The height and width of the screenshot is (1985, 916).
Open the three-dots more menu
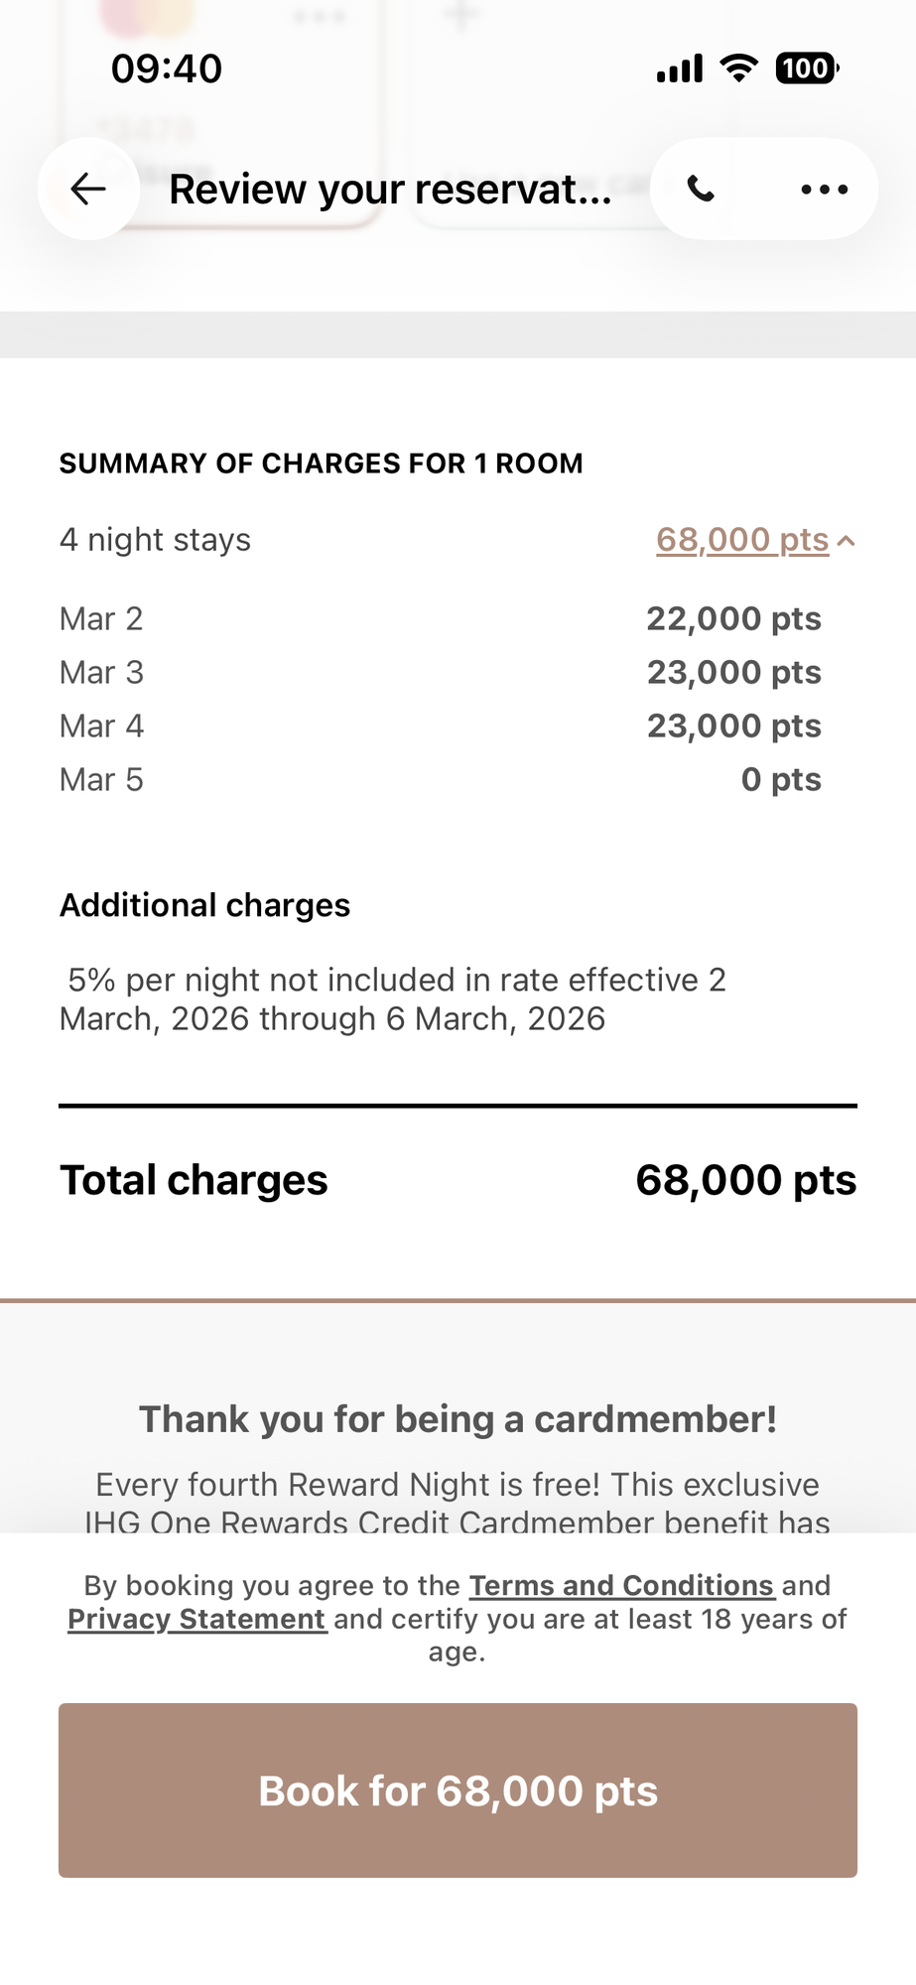point(824,189)
